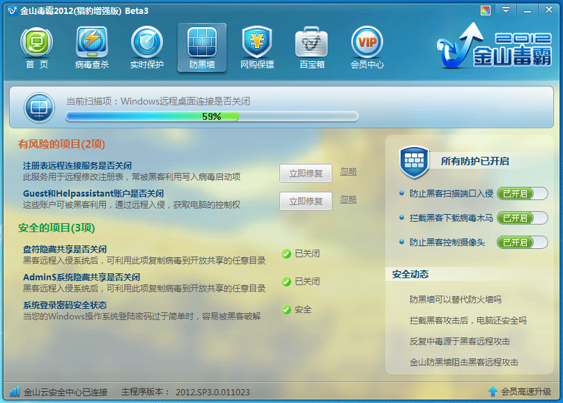Open link 金山防黑墙阻击黑客远程攻击

pos(464,362)
